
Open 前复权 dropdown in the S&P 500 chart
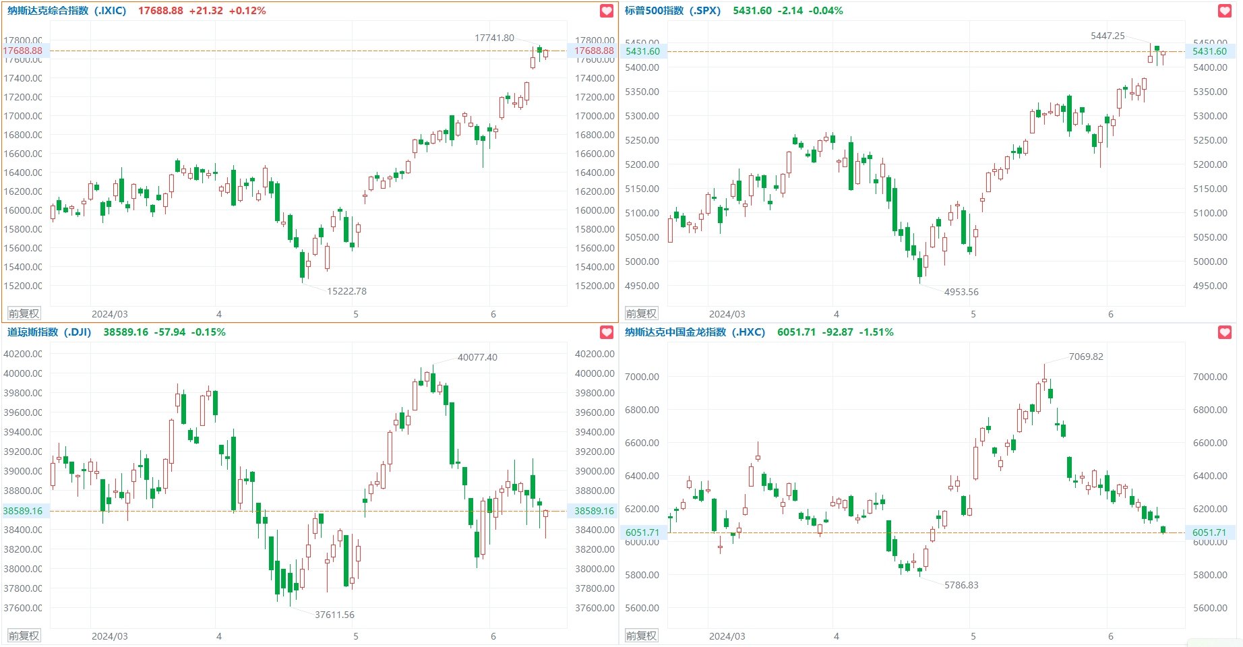point(642,313)
